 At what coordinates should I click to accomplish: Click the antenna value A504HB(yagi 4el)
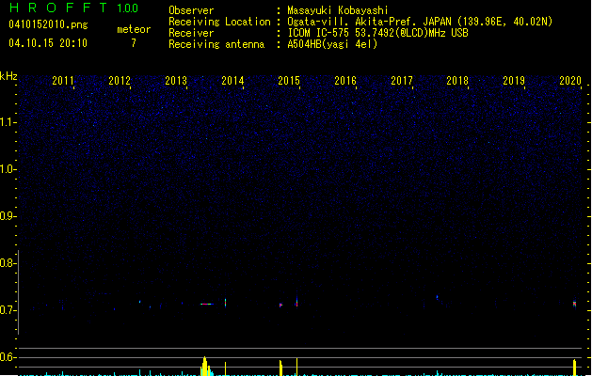coord(332,44)
